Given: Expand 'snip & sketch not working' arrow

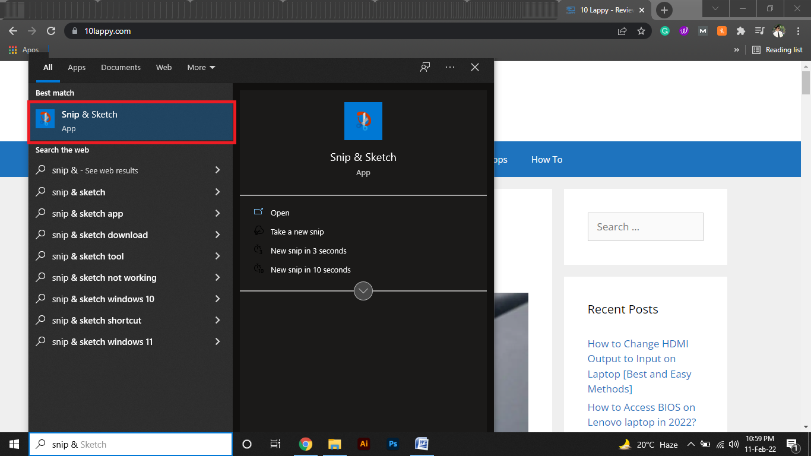Looking at the screenshot, I should coord(217,277).
